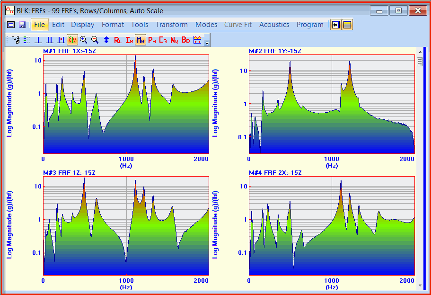Viewport: 431px width, 295px height.
Task: Click the red NQ toolbar button
Action: 174,40
